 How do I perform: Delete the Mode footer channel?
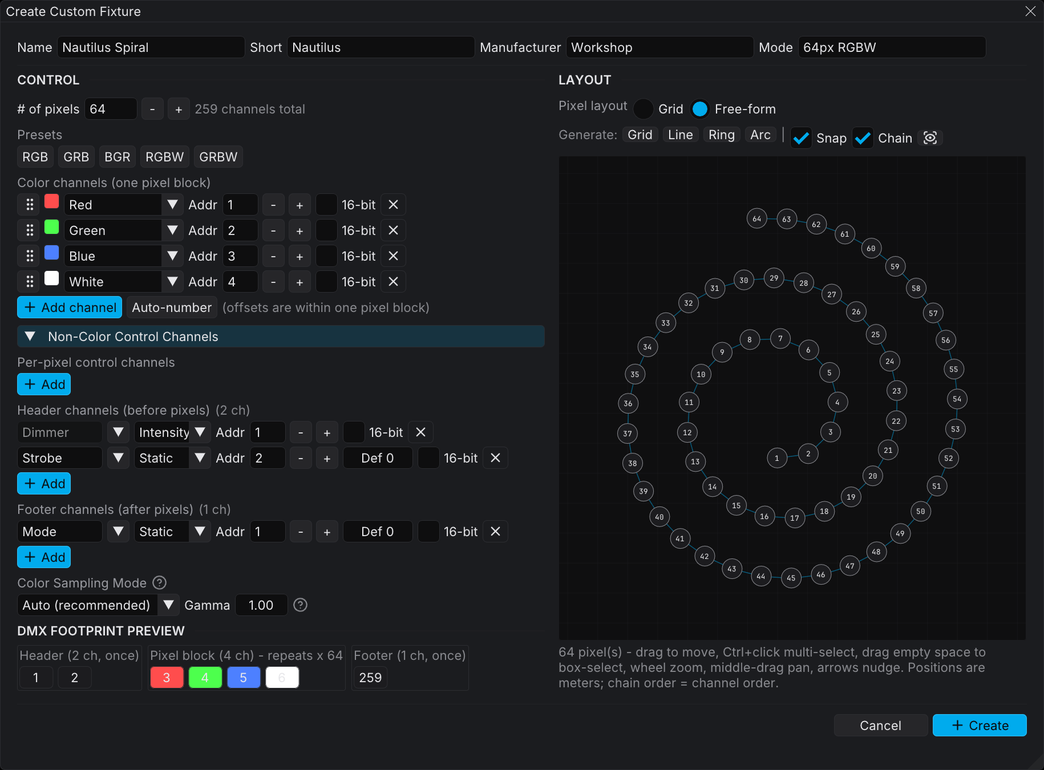(x=495, y=532)
